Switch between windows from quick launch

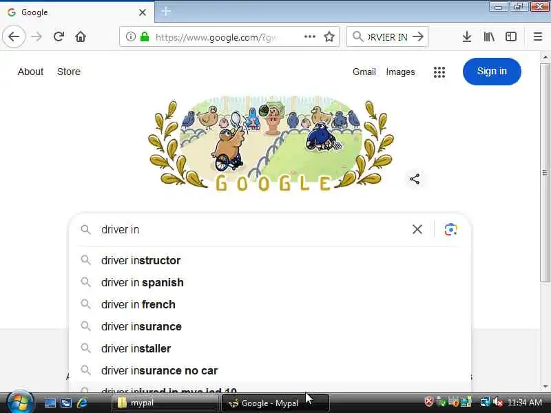(x=66, y=403)
